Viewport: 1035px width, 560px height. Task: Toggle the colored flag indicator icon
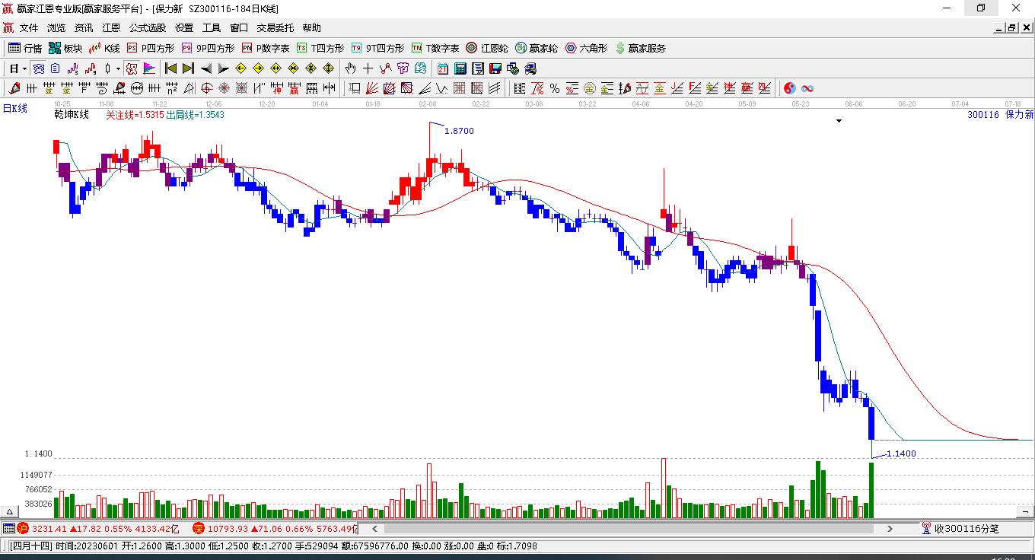click(x=148, y=68)
